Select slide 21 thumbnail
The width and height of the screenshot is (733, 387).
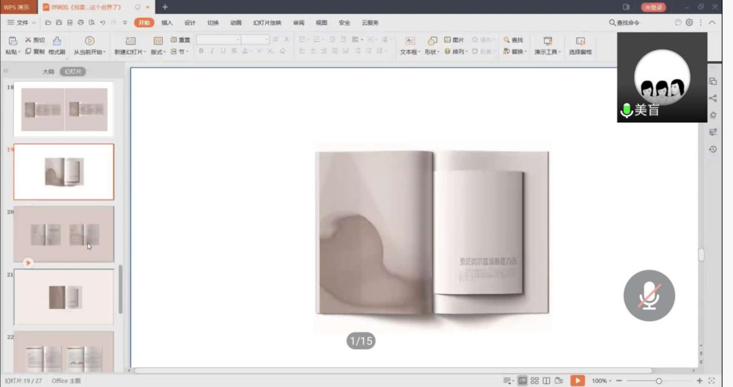pos(64,297)
